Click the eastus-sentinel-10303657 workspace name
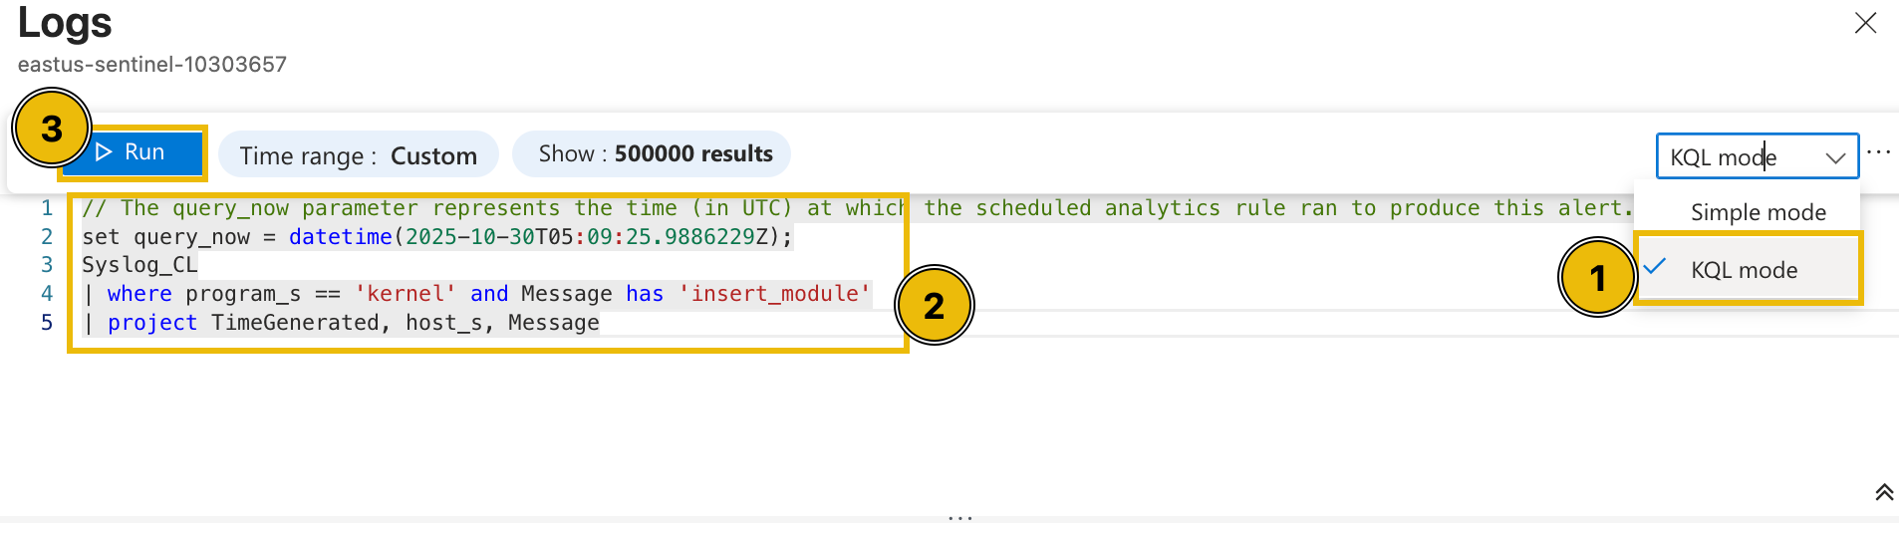 [x=152, y=65]
